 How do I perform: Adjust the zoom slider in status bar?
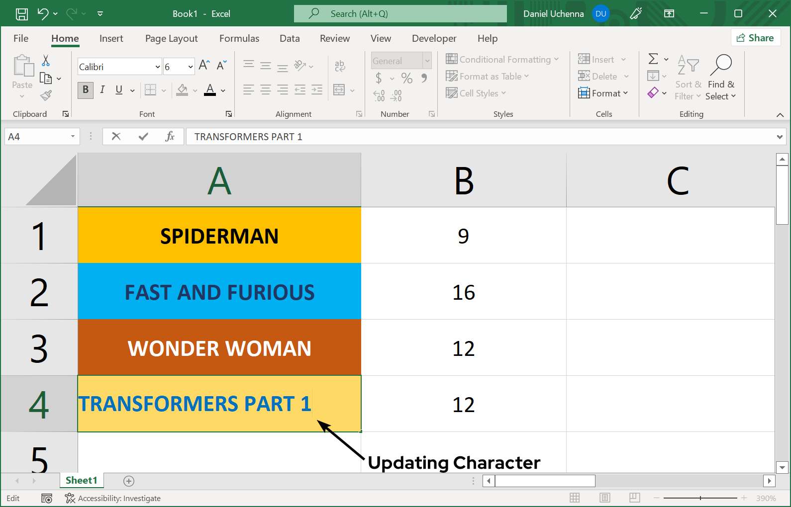(x=700, y=498)
